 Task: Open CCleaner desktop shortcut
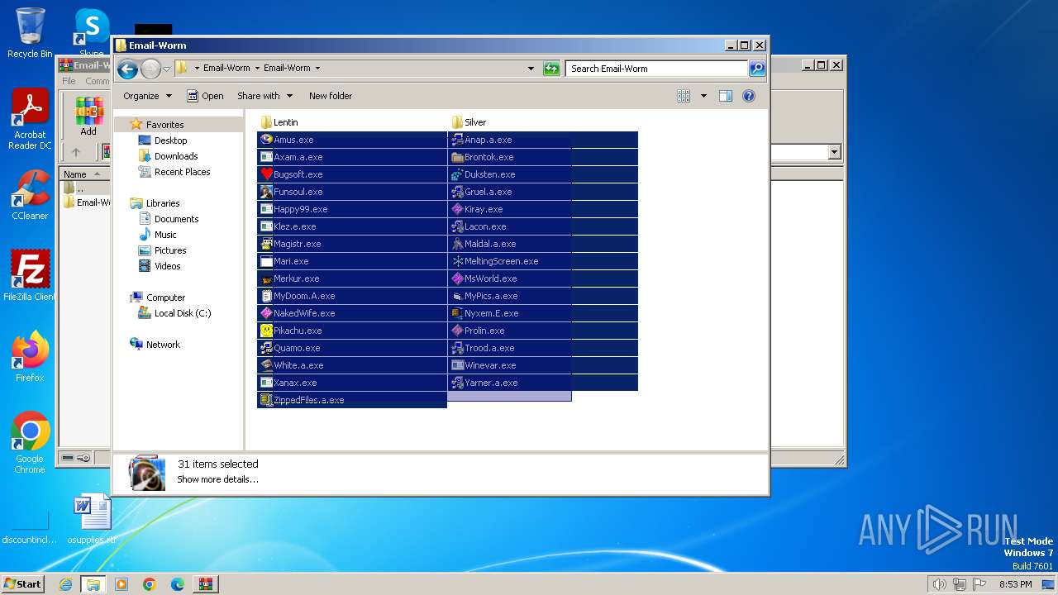point(30,195)
